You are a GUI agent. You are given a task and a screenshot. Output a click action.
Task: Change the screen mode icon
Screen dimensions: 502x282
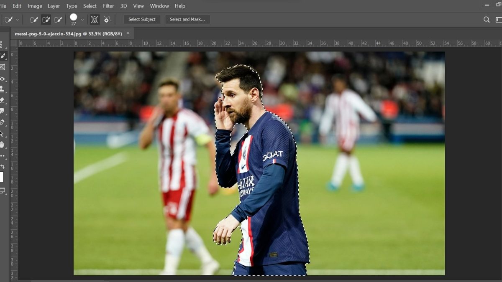[3, 191]
